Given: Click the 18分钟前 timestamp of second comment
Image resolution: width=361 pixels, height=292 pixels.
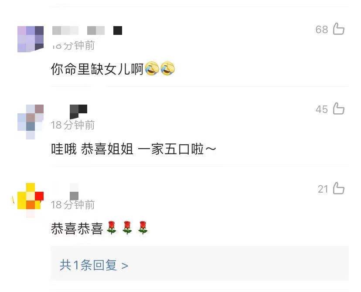Looking at the screenshot, I should click(73, 125).
